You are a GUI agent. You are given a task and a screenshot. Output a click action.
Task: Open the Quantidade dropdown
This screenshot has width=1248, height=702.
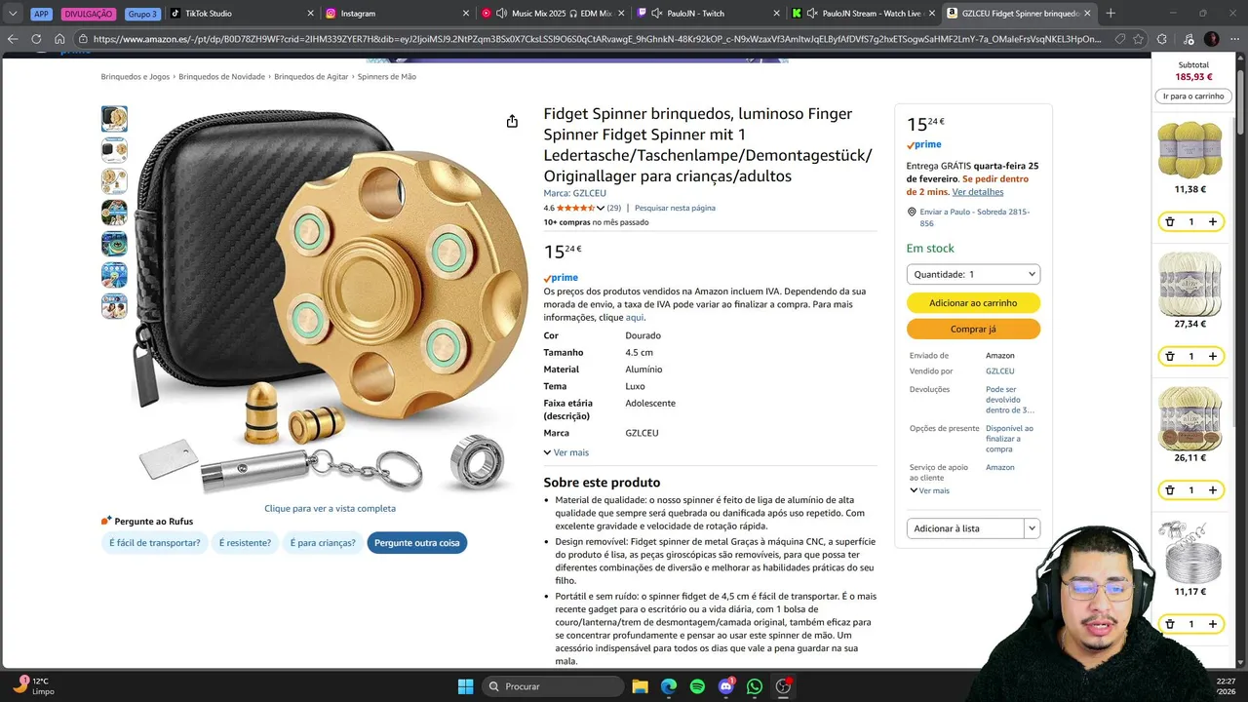pos(973,275)
